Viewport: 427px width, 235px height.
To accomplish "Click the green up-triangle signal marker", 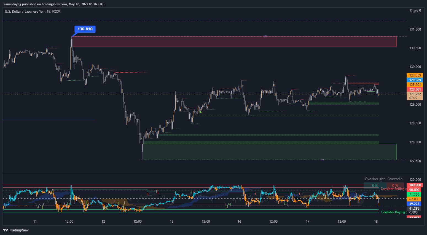I will (x=200, y=112).
